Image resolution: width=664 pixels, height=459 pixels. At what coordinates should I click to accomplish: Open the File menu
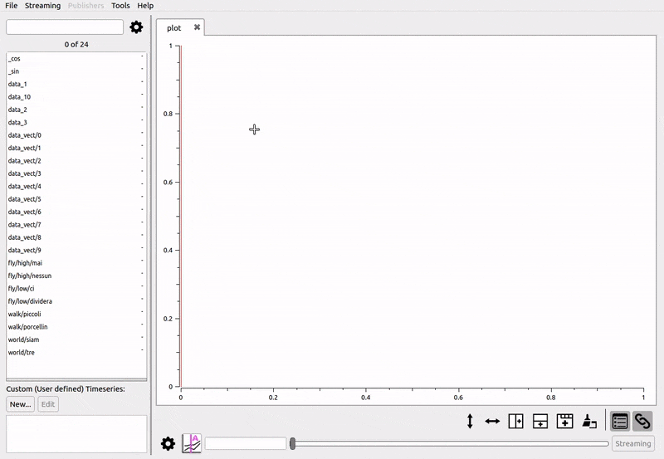coord(12,6)
